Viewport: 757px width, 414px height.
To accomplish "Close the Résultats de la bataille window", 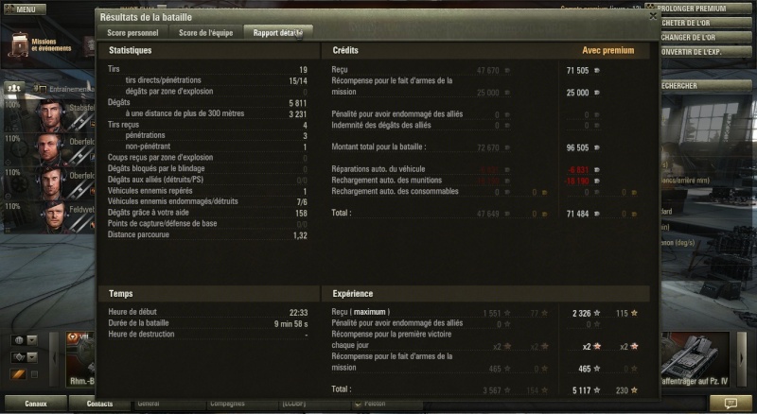I will coord(653,16).
